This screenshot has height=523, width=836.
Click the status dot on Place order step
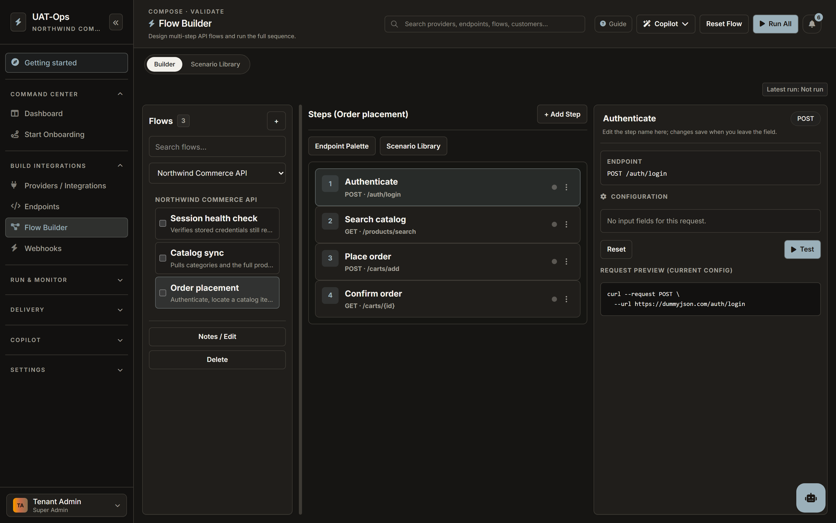tap(554, 261)
